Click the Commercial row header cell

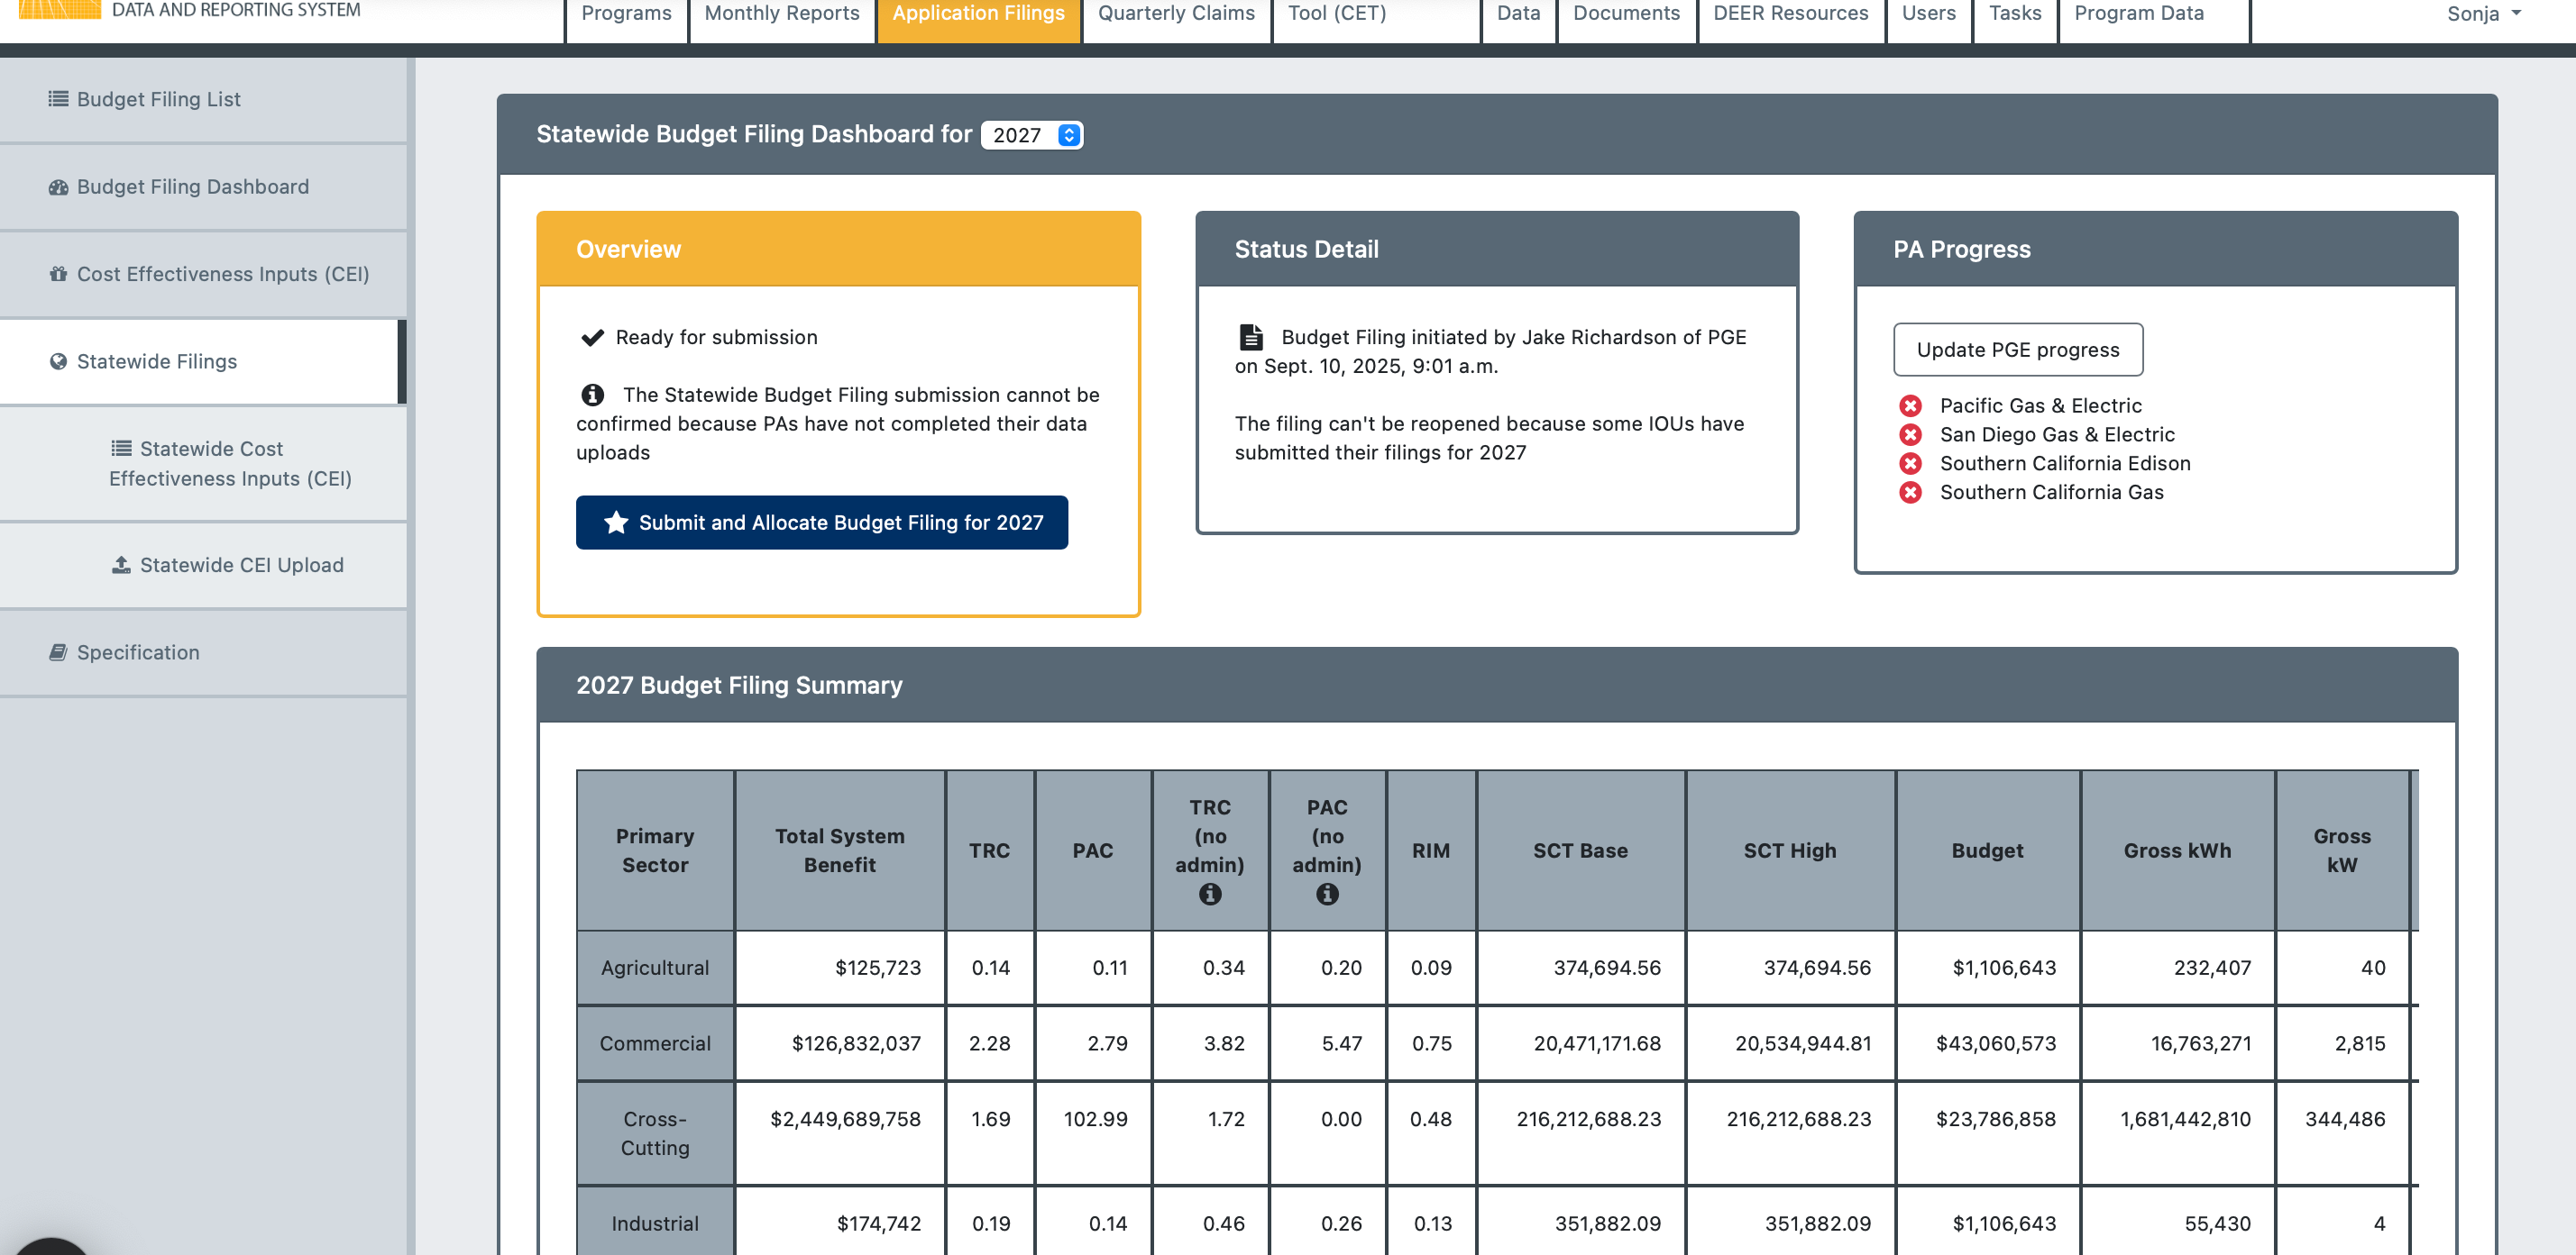(655, 1044)
